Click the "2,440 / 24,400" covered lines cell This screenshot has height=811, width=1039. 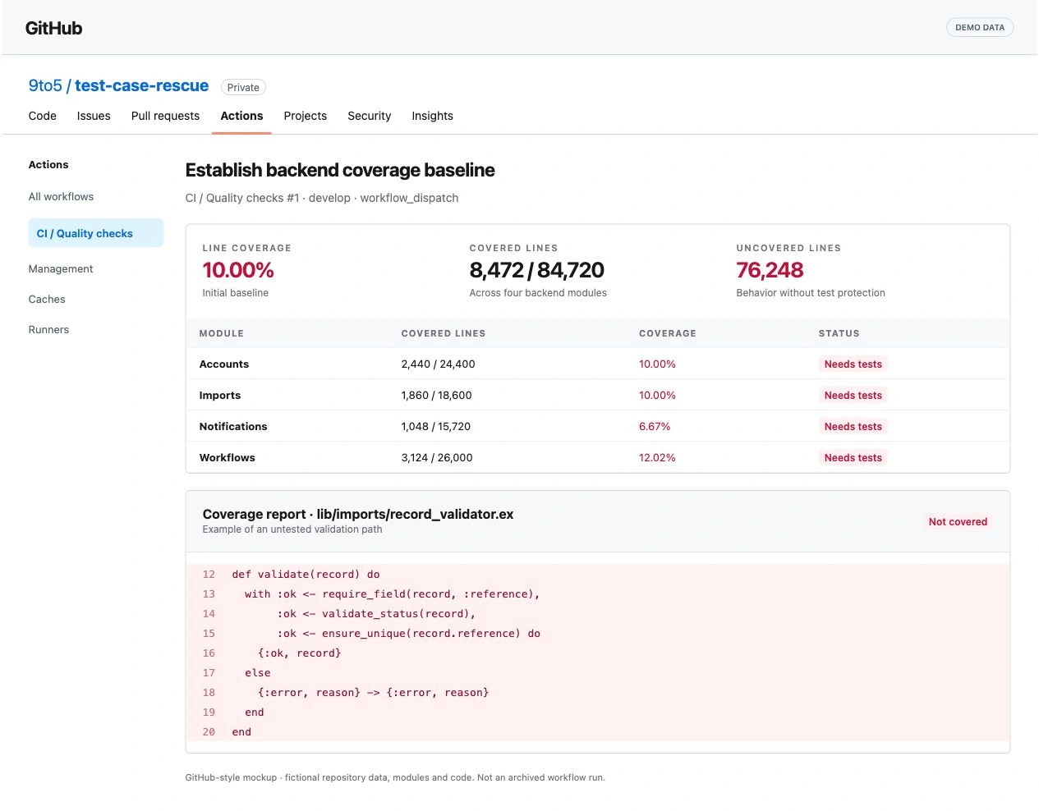pos(439,364)
